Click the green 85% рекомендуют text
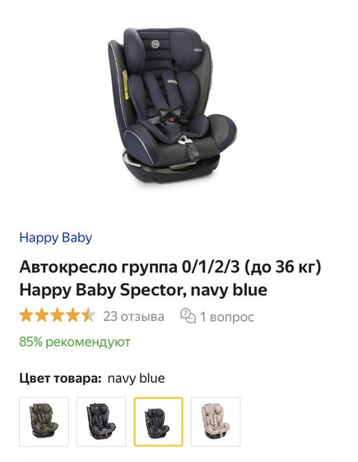This screenshot has width=358, height=462. (x=75, y=342)
